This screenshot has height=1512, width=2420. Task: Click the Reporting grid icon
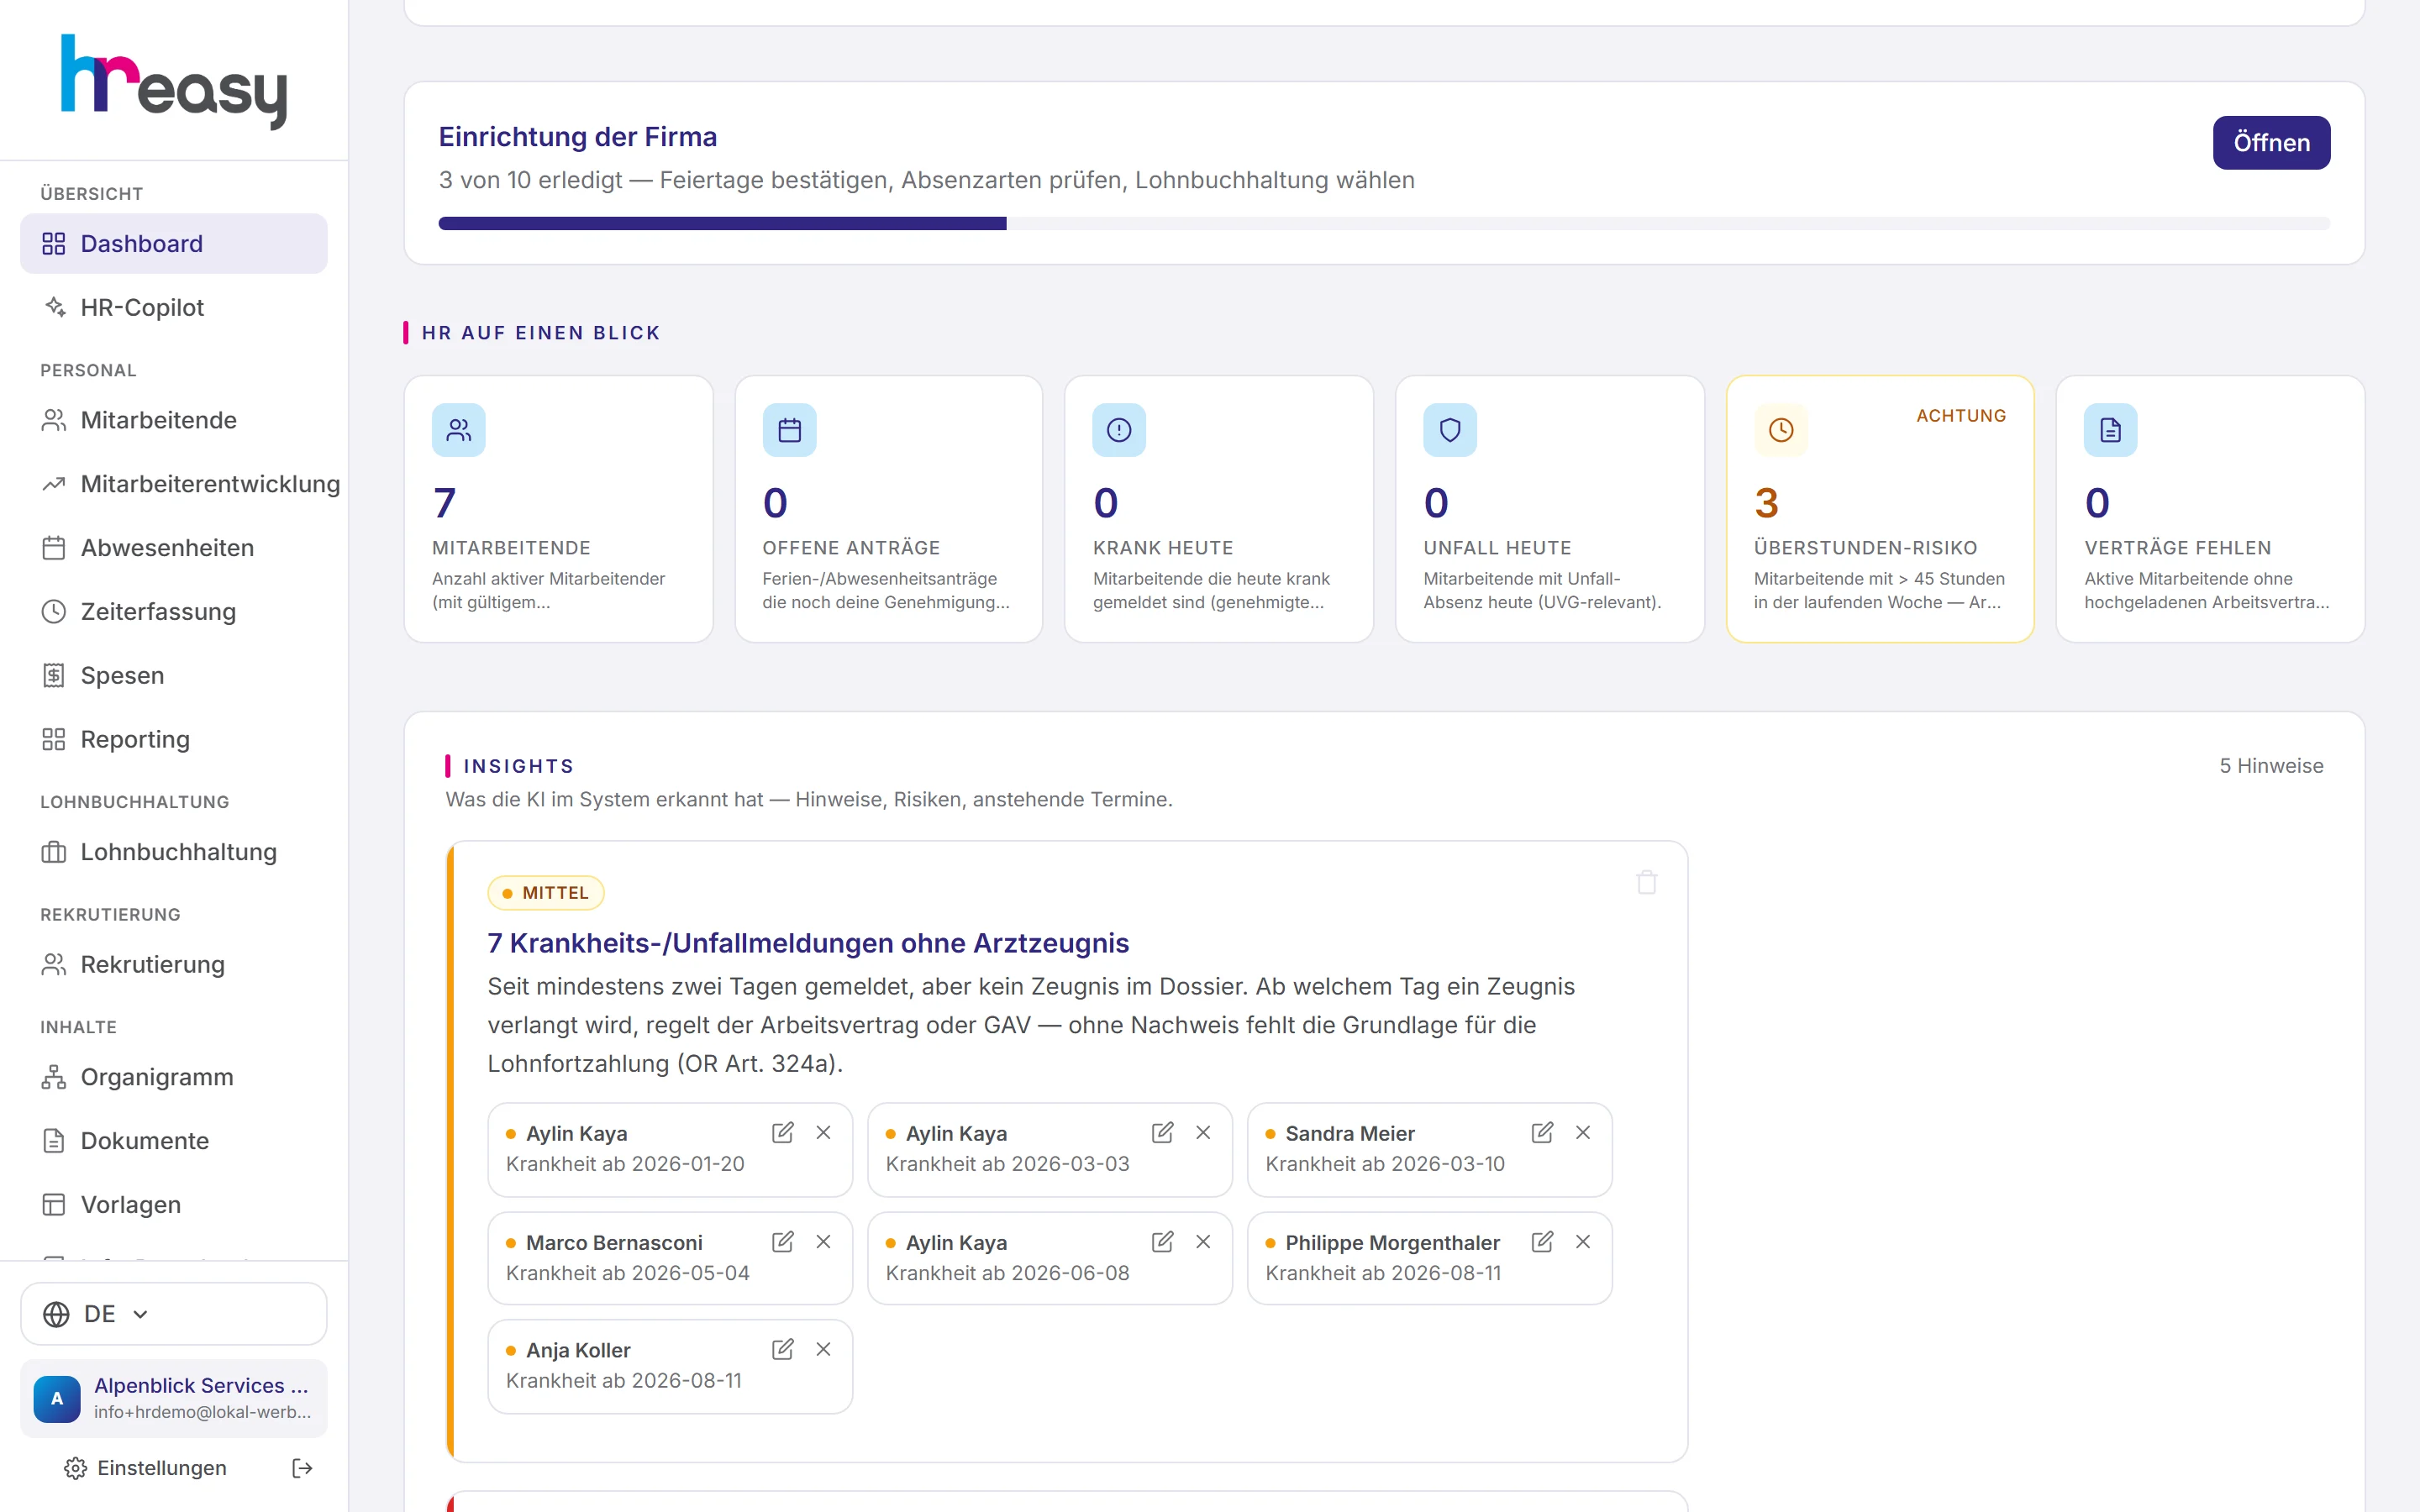54,739
